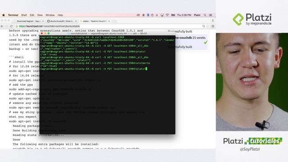Open the Shell menu
This screenshot has width=288, height=162.
pyautogui.click(x=24, y=15)
